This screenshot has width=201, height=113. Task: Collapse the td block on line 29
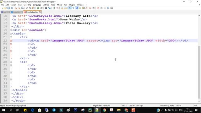(x=11, y=65)
